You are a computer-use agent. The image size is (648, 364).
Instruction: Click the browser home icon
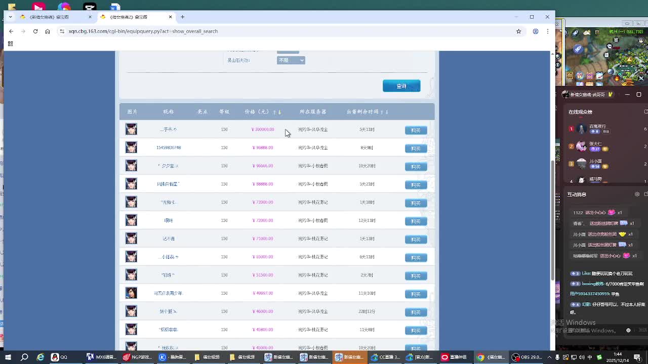coord(48,31)
